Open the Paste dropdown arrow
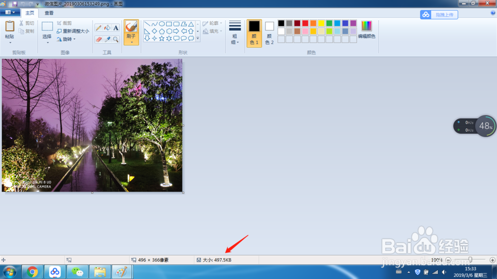The height and width of the screenshot is (279, 497). tap(10, 43)
